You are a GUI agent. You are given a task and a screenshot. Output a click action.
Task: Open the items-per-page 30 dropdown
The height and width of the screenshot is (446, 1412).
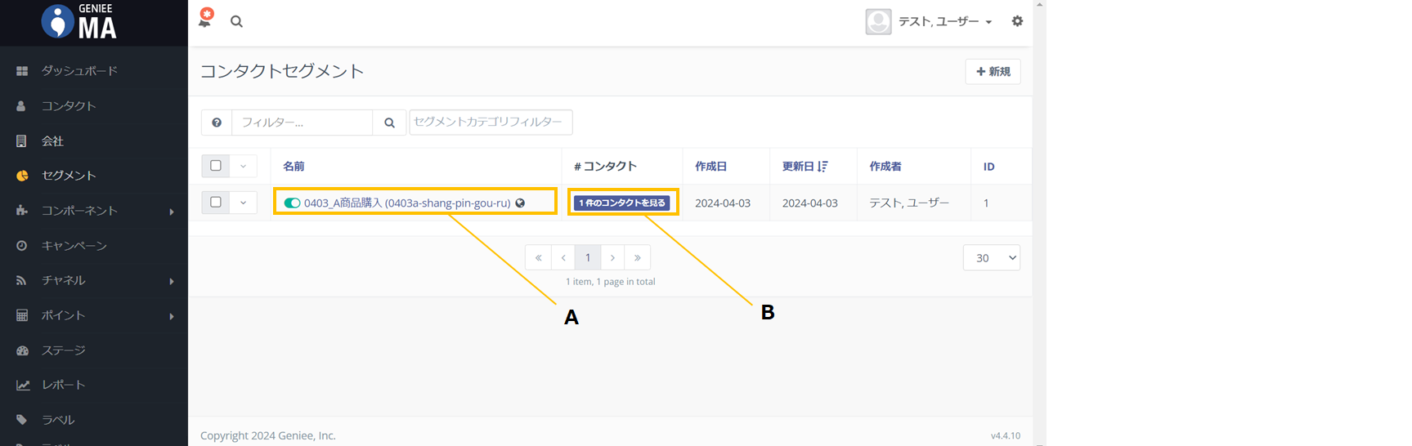tap(992, 258)
